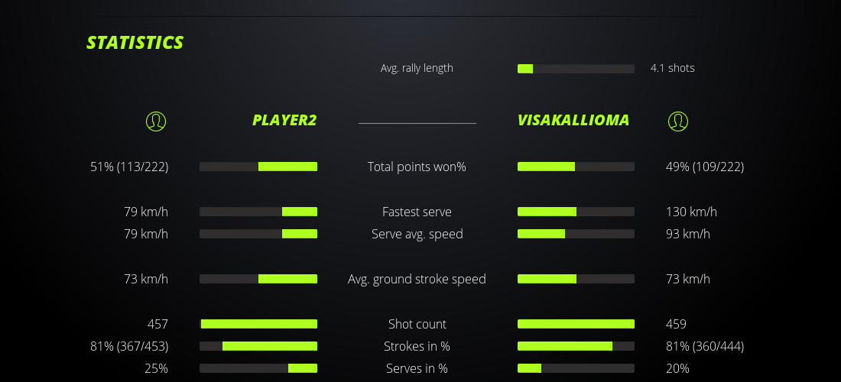Click Visakallioma's Strokes in % bar

click(576, 346)
